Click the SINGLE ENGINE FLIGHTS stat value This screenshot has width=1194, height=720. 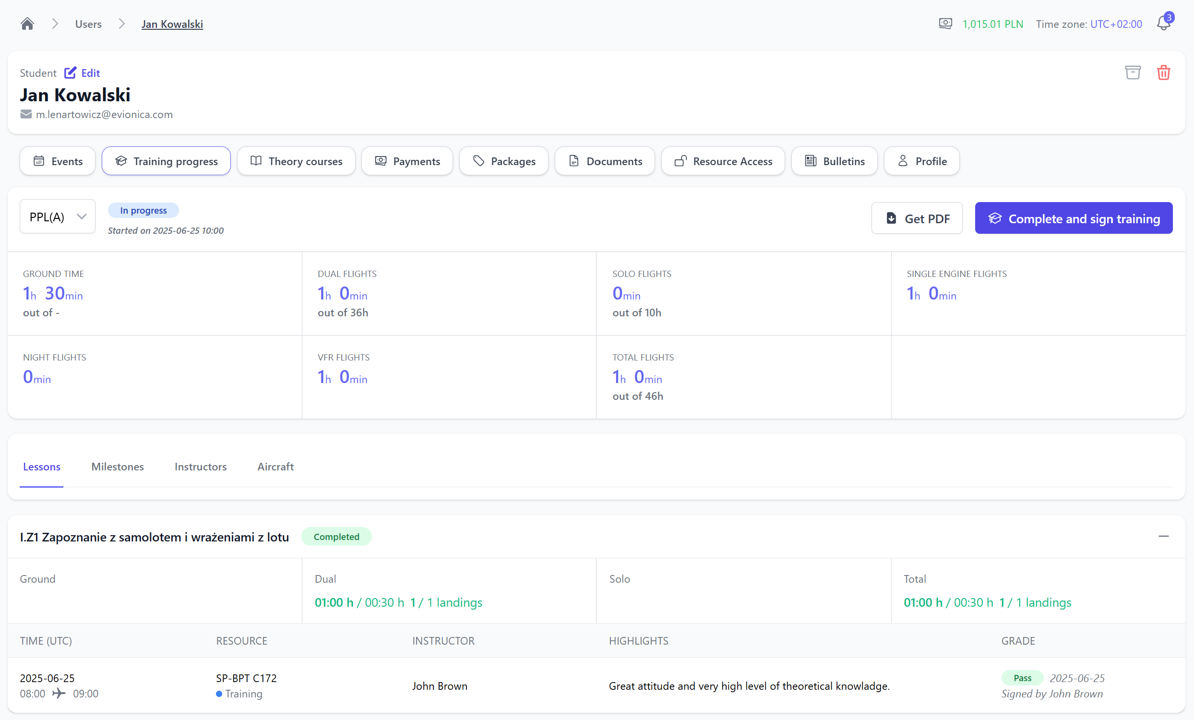(931, 294)
